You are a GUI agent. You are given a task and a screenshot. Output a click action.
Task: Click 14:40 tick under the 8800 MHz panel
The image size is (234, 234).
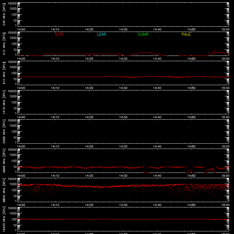[157, 205]
